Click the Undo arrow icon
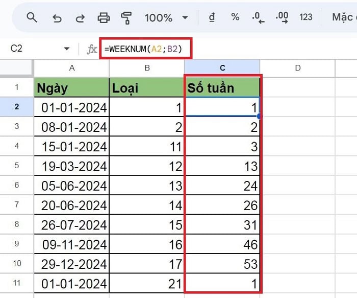 57,18
